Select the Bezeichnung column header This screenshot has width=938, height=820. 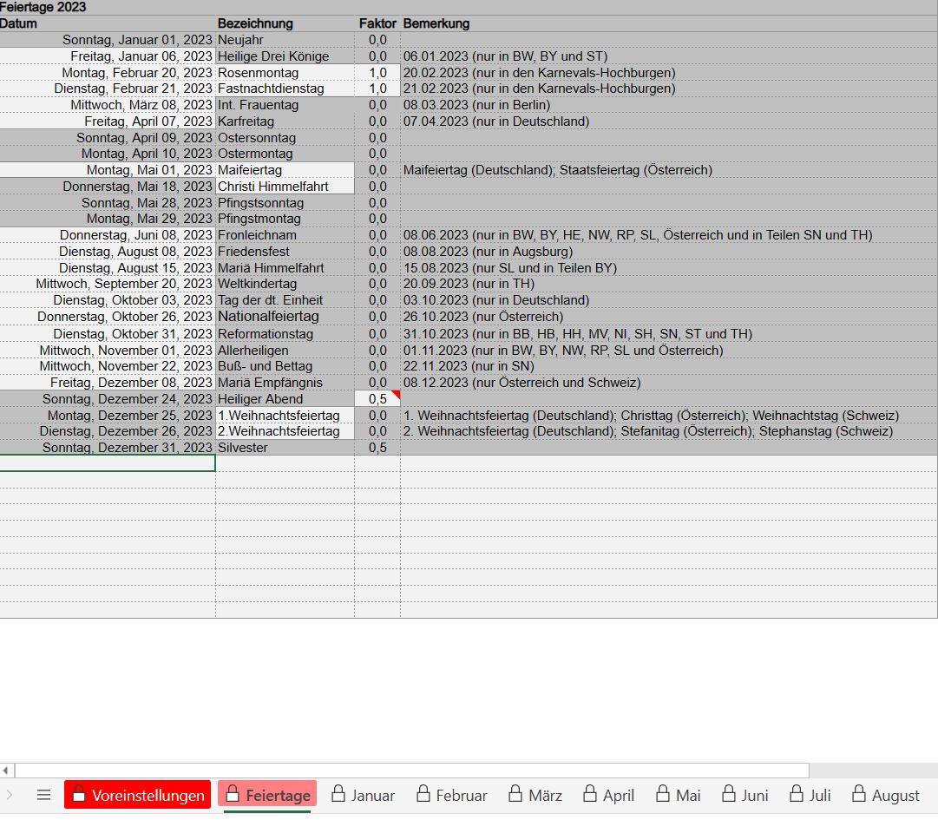pyautogui.click(x=285, y=23)
